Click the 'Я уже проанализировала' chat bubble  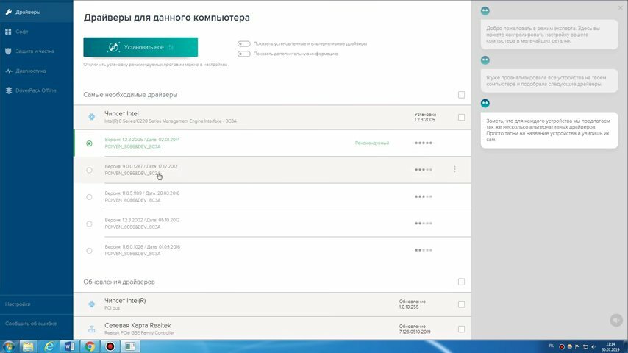pos(549,81)
